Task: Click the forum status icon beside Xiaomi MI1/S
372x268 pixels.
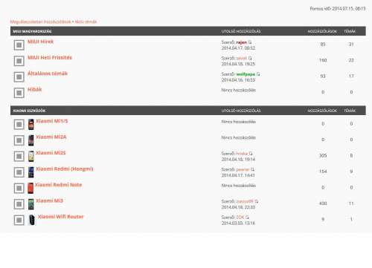Action: (19, 125)
